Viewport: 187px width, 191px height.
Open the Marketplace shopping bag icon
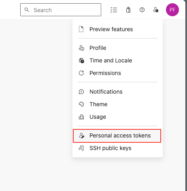click(x=128, y=10)
